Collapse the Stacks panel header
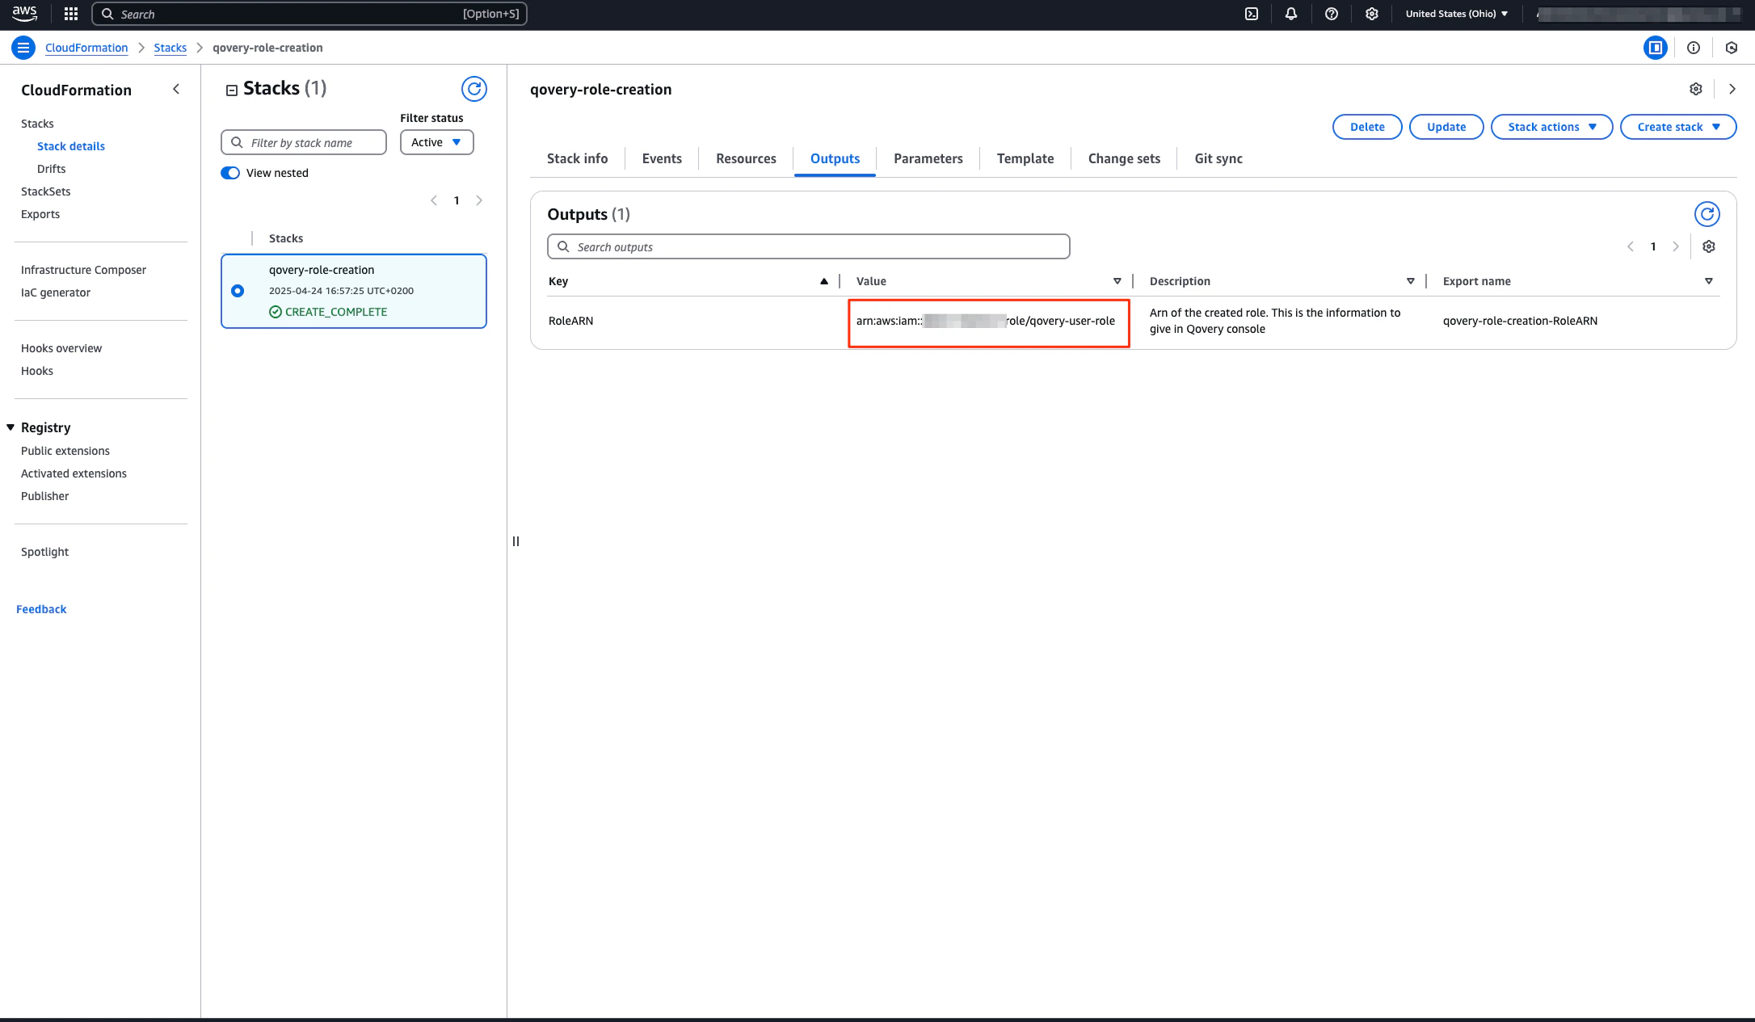Screen dimensions: 1755x1022 tap(230, 90)
